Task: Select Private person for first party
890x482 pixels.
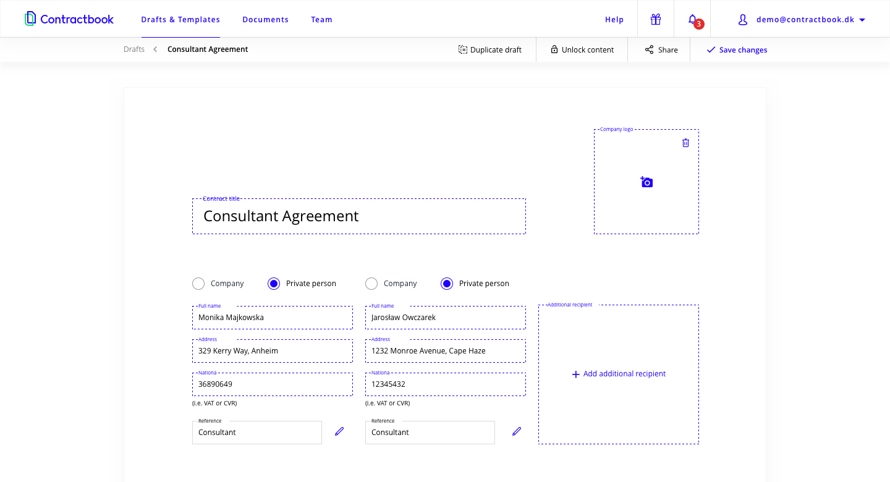Action: tap(274, 284)
